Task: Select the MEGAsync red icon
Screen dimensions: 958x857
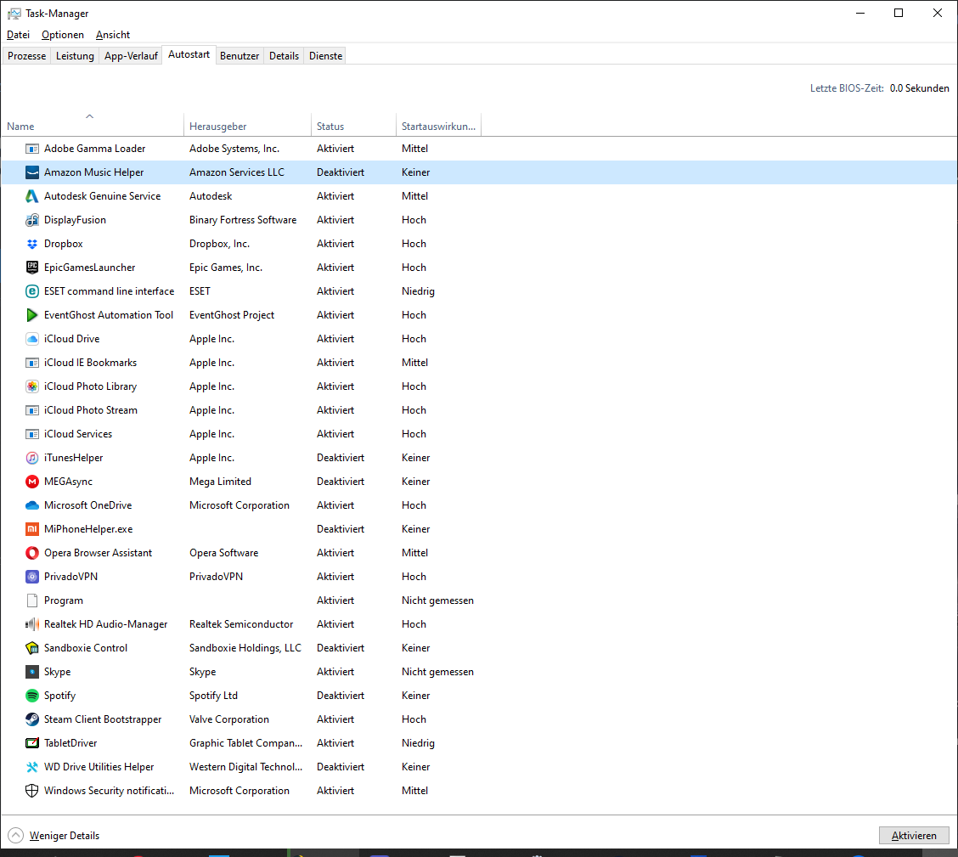Action: 31,482
